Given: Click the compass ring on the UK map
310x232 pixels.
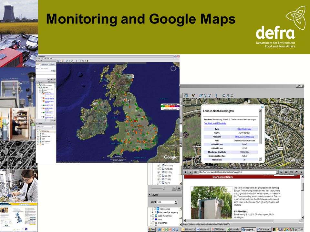Looking at the screenshot, I should click(x=173, y=68).
